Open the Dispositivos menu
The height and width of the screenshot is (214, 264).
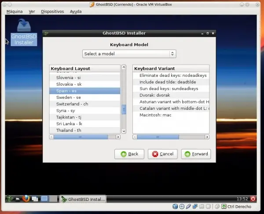(52, 11)
